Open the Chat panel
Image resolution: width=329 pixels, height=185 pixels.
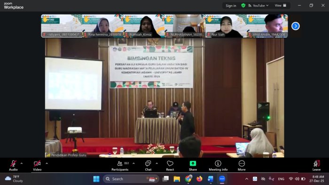click(148, 166)
